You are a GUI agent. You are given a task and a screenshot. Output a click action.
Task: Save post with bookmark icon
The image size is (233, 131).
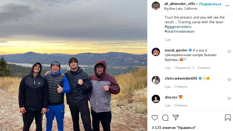tap(228, 118)
